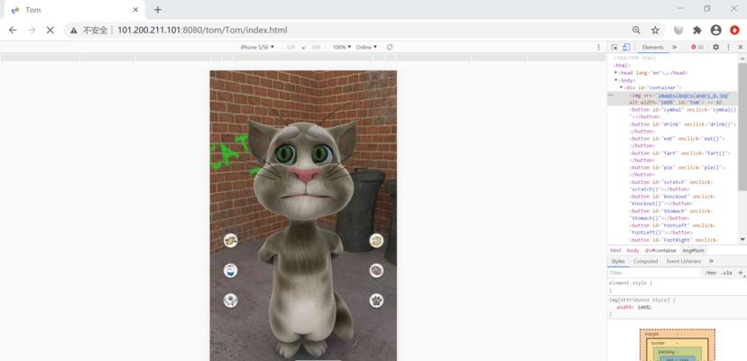This screenshot has width=747, height=361.
Task: Select the button id="pie" line
Action: point(677,171)
